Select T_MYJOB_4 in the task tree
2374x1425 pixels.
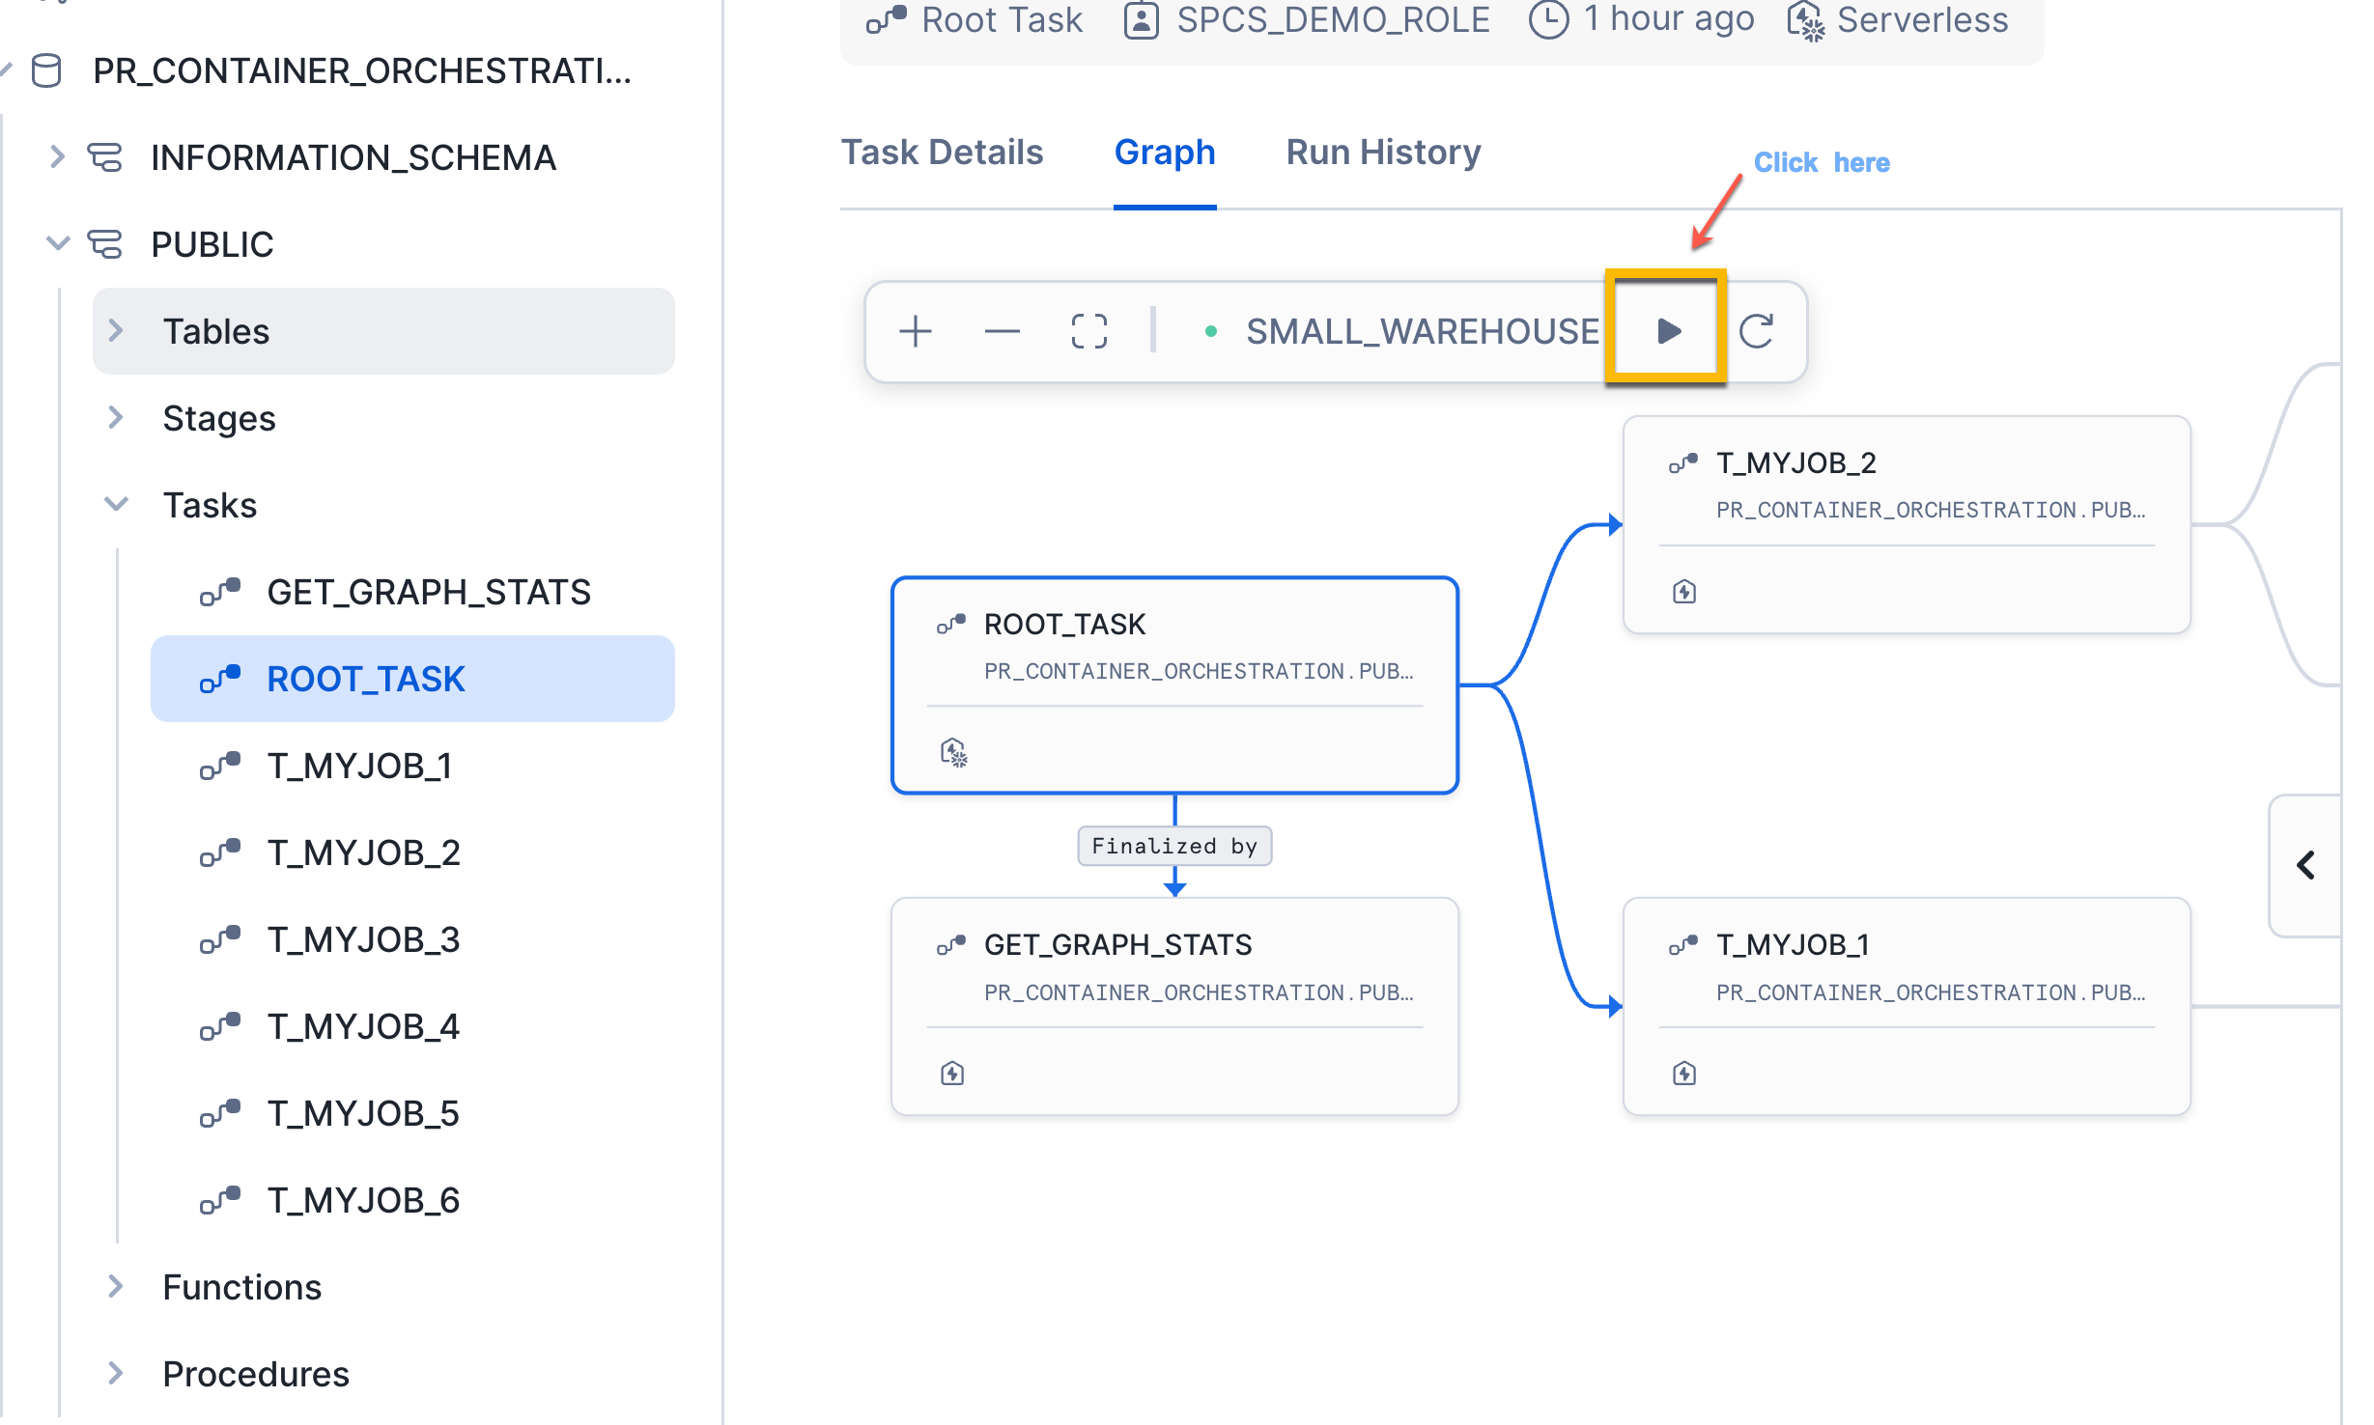(363, 1026)
